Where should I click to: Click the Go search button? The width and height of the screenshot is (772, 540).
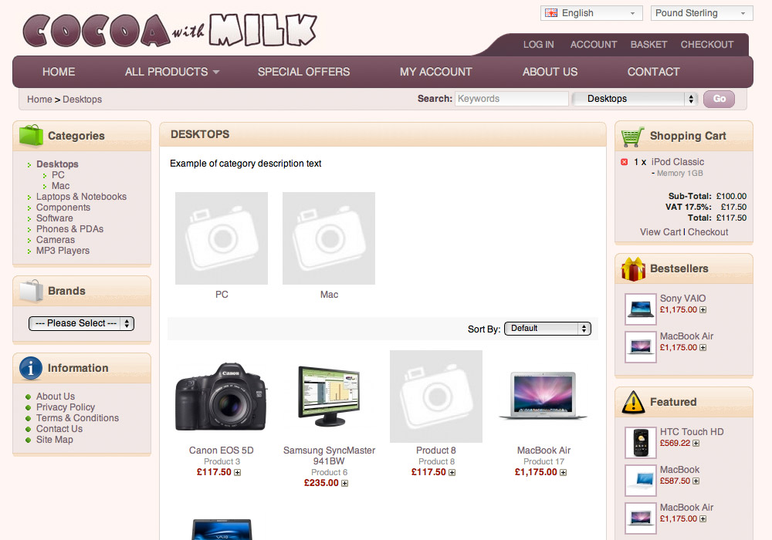719,99
